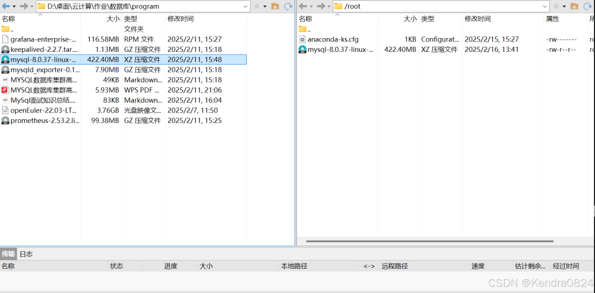Click the local pane bookmark star icon
Image resolution: width=595 pixels, height=293 pixels.
coord(257,6)
